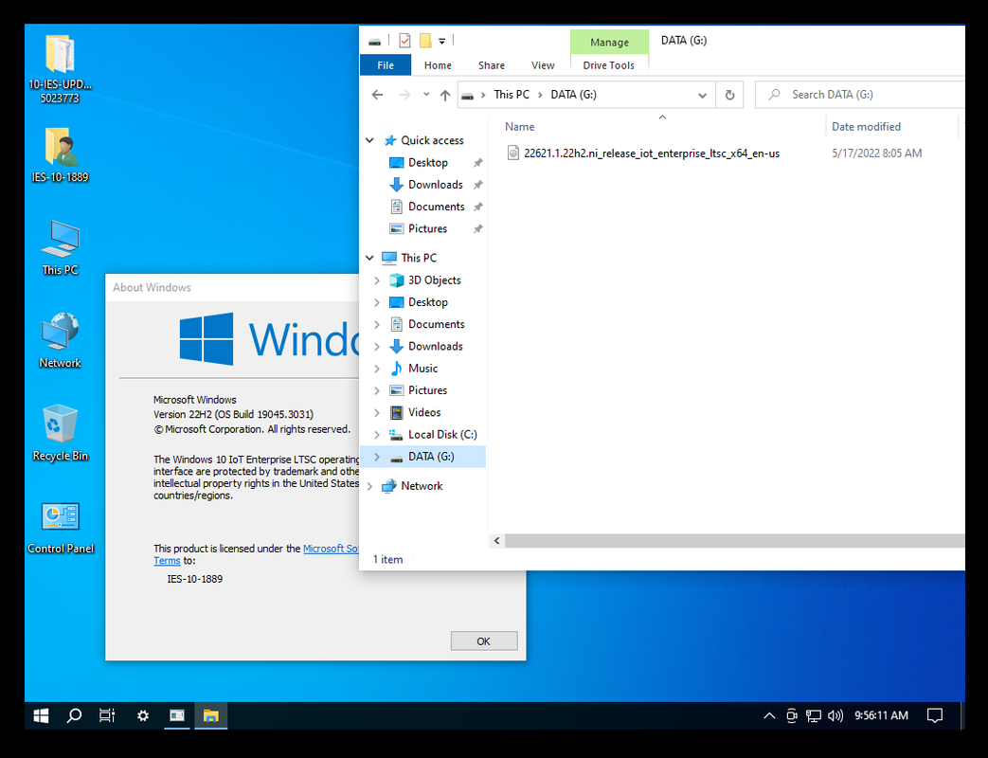Expand the Network tree node

pos(369,486)
